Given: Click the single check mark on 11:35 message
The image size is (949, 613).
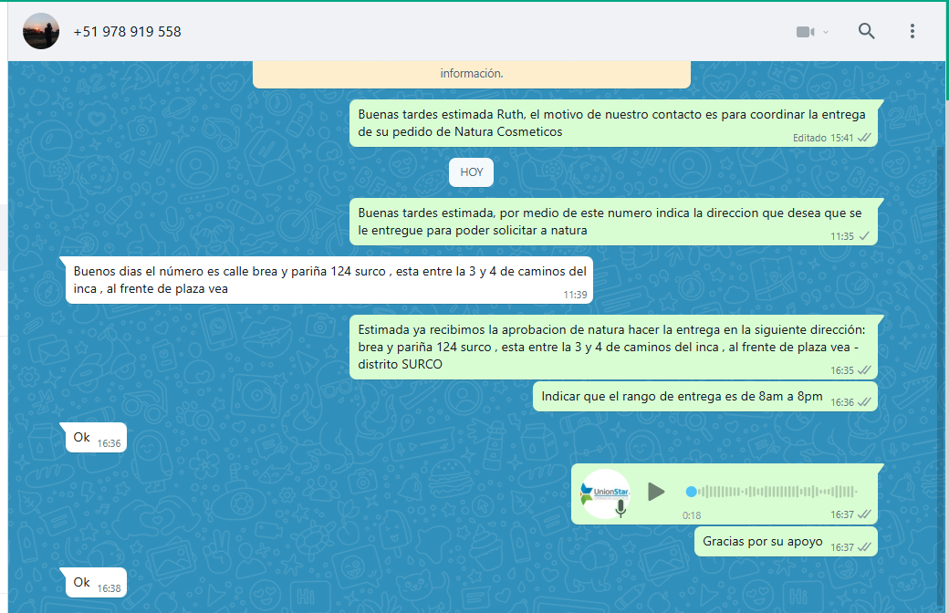Looking at the screenshot, I should click(863, 236).
